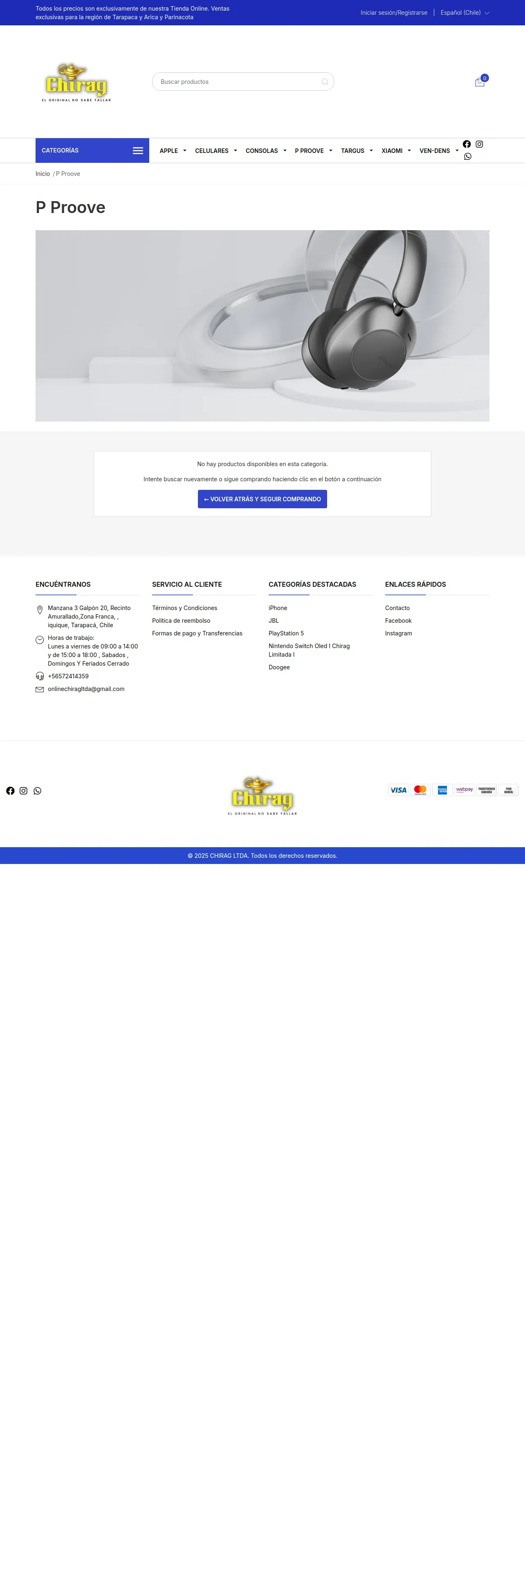
Task: Select APPLE in navigation menu
Action: point(169,151)
